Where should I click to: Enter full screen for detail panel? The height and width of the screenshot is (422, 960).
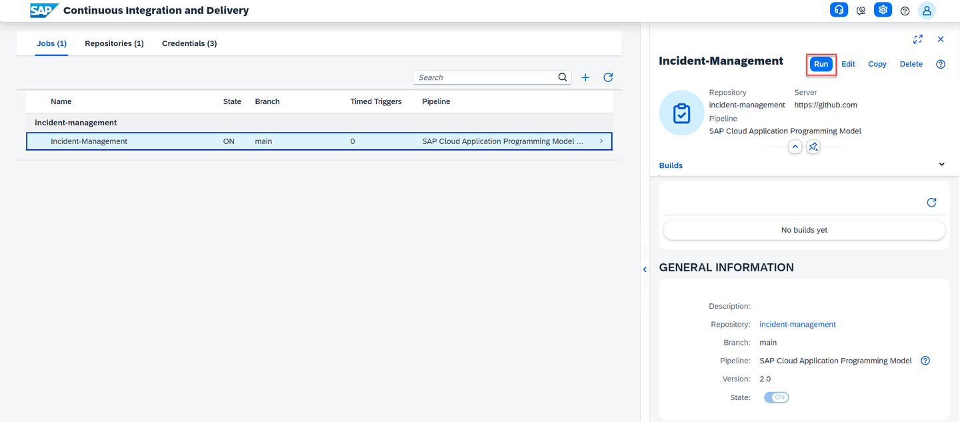[918, 39]
